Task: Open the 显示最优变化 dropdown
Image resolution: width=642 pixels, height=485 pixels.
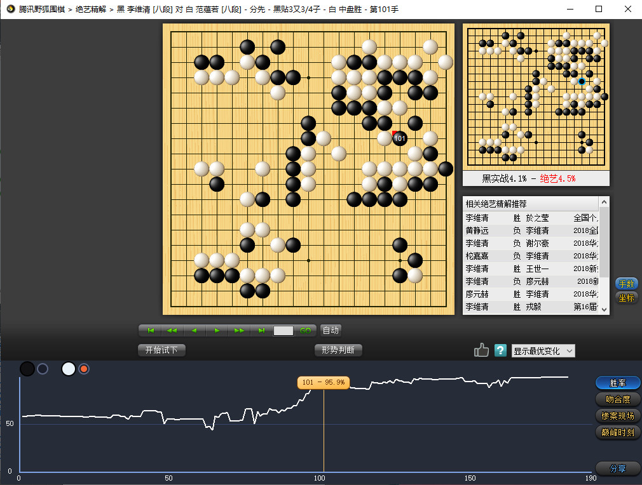Action: coord(543,351)
